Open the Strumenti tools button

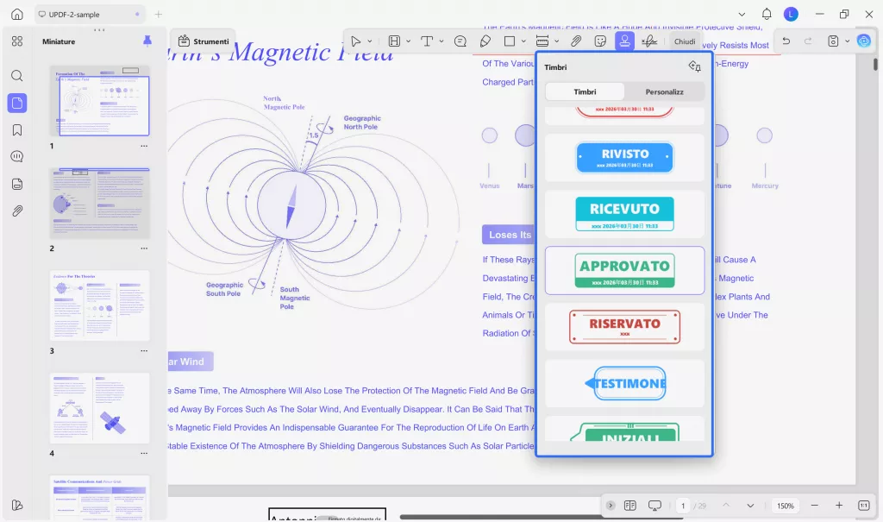point(204,41)
